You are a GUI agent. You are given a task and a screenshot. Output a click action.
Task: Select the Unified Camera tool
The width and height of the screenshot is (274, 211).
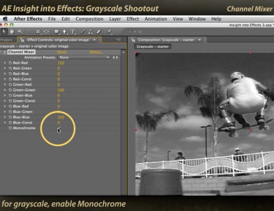click(x=38, y=32)
